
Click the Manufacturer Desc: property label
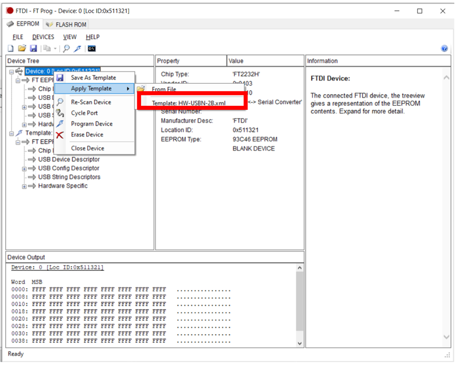[x=187, y=120]
